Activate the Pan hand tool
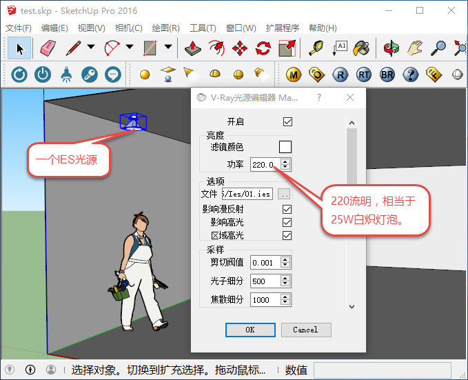Image resolution: width=468 pixels, height=380 pixels. (414, 48)
